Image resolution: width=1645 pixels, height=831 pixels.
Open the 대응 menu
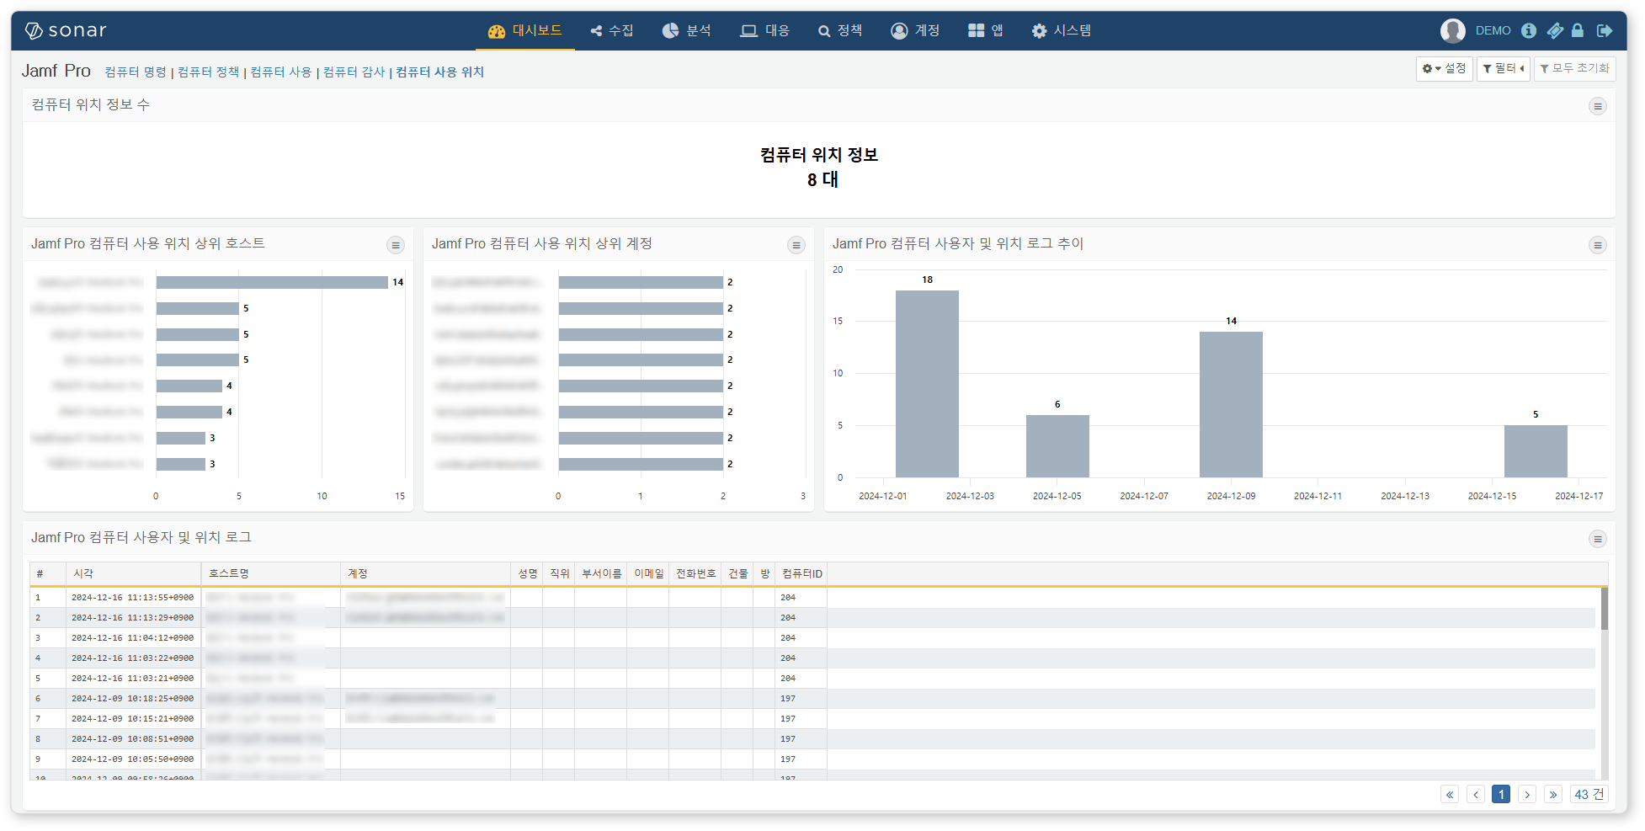(765, 30)
